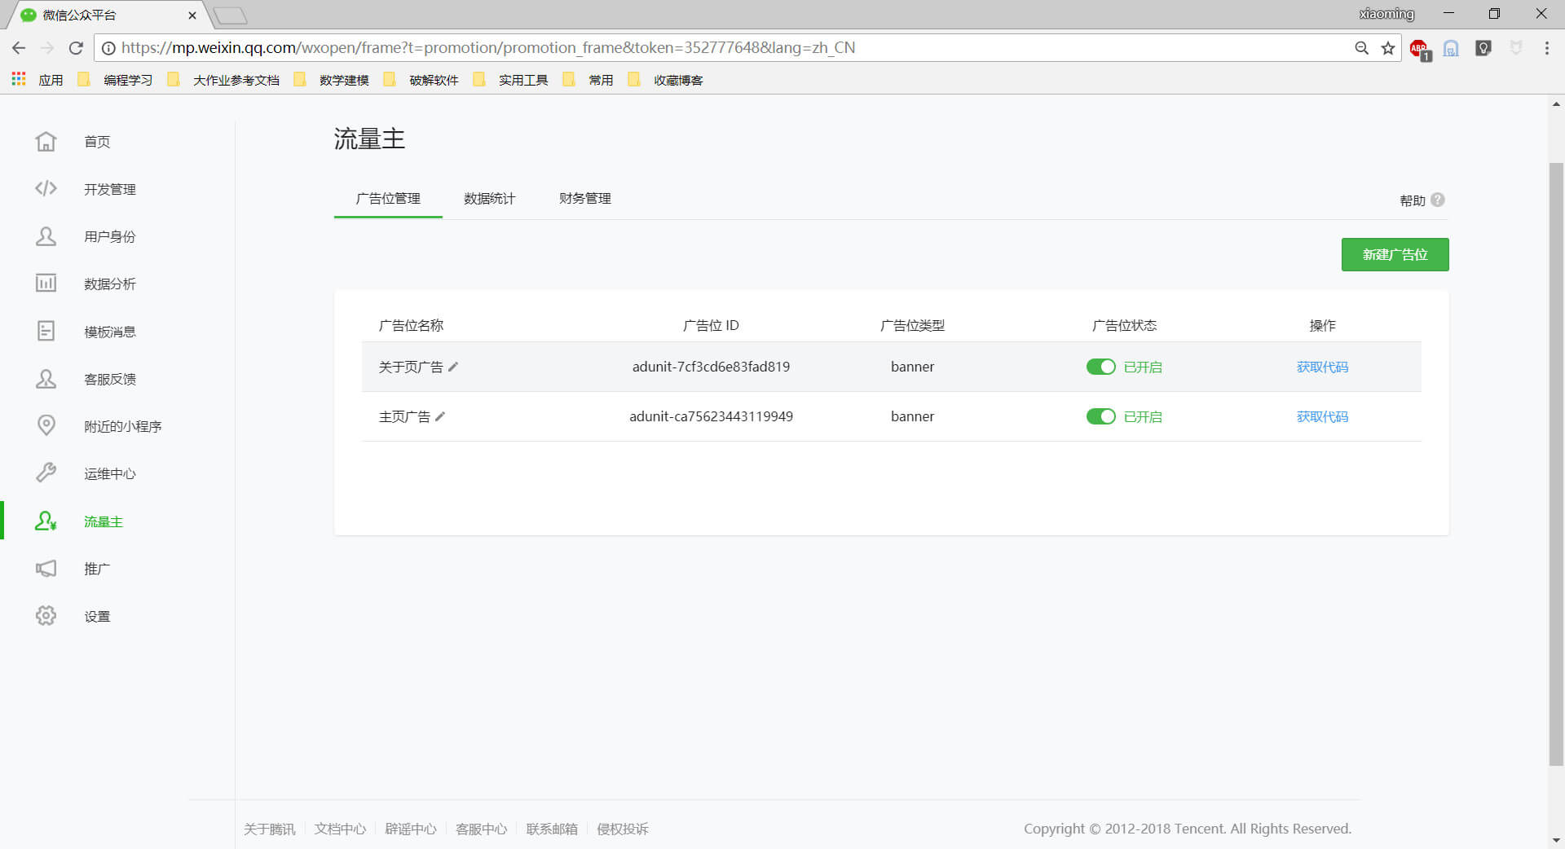
Task: Click the xiaoming profile name
Action: point(1386,14)
